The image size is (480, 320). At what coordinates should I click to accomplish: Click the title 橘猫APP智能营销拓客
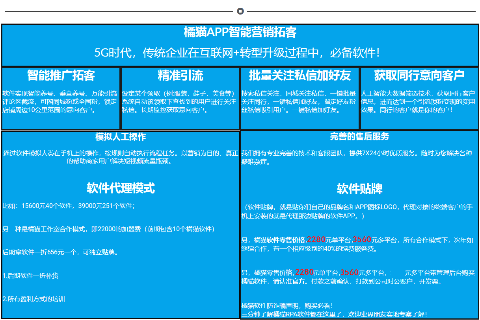240,32
